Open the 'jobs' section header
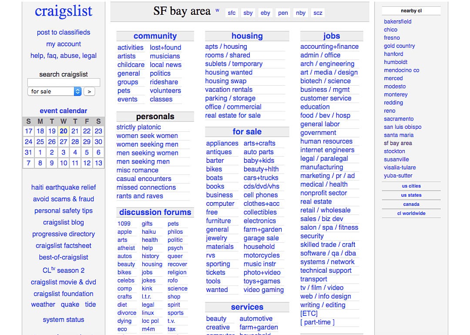Image resolution: width=470 pixels, height=335 pixels. (x=332, y=36)
